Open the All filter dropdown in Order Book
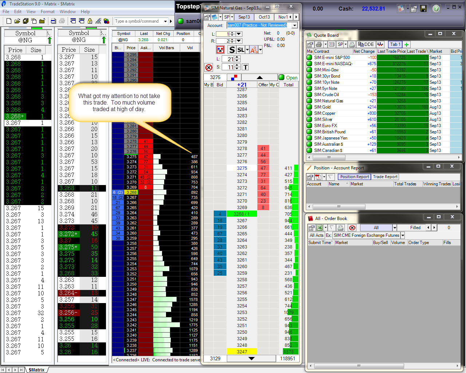This screenshot has width=466, height=373. pyautogui.click(x=394, y=228)
